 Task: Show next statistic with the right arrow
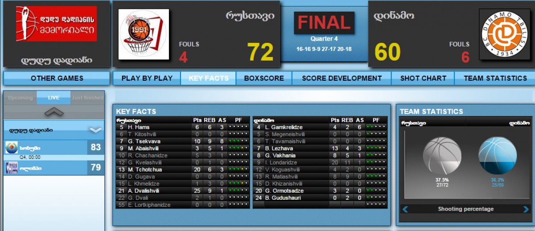click(526, 209)
